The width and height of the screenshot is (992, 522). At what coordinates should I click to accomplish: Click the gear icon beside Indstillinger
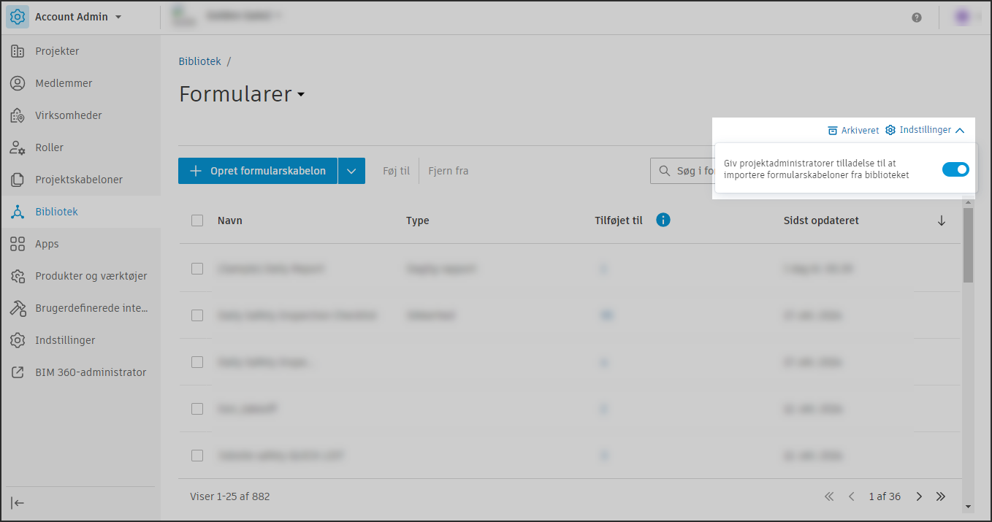(x=890, y=130)
